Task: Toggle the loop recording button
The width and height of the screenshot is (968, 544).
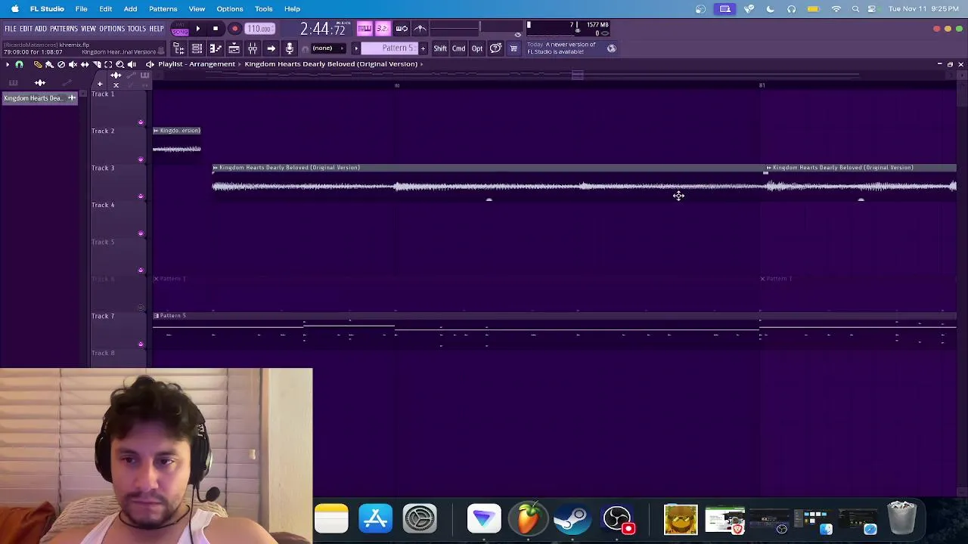Action: pos(402,29)
